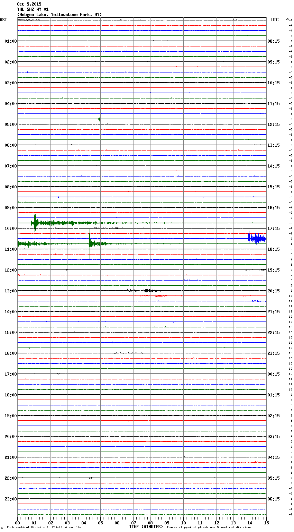Image resolution: width=294 pixels, height=532 pixels.
Task: Click the 17:15 UTC time label
Action: click(274, 229)
